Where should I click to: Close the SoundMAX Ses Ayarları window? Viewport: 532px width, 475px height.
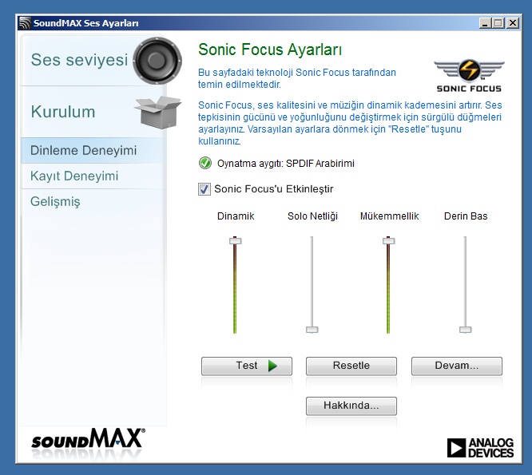(513, 23)
